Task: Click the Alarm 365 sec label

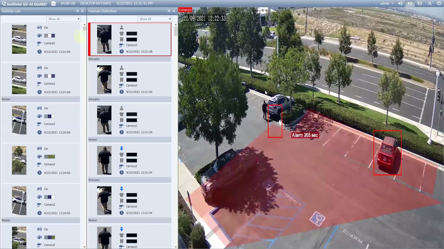Action: click(x=305, y=135)
